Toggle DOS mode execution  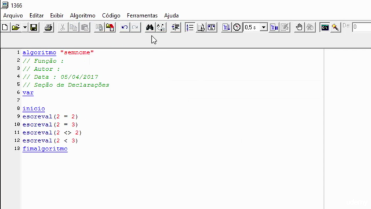point(325,27)
